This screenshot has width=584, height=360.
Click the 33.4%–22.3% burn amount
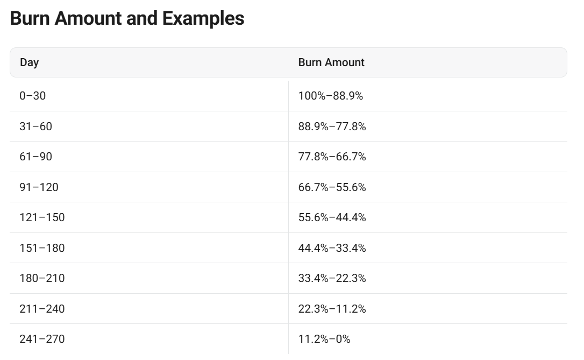332,278
